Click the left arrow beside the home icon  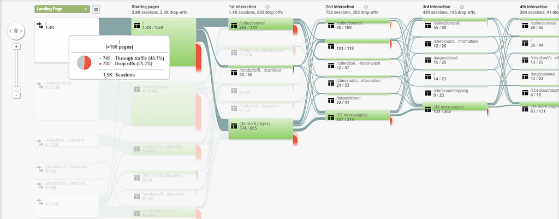point(10,31)
